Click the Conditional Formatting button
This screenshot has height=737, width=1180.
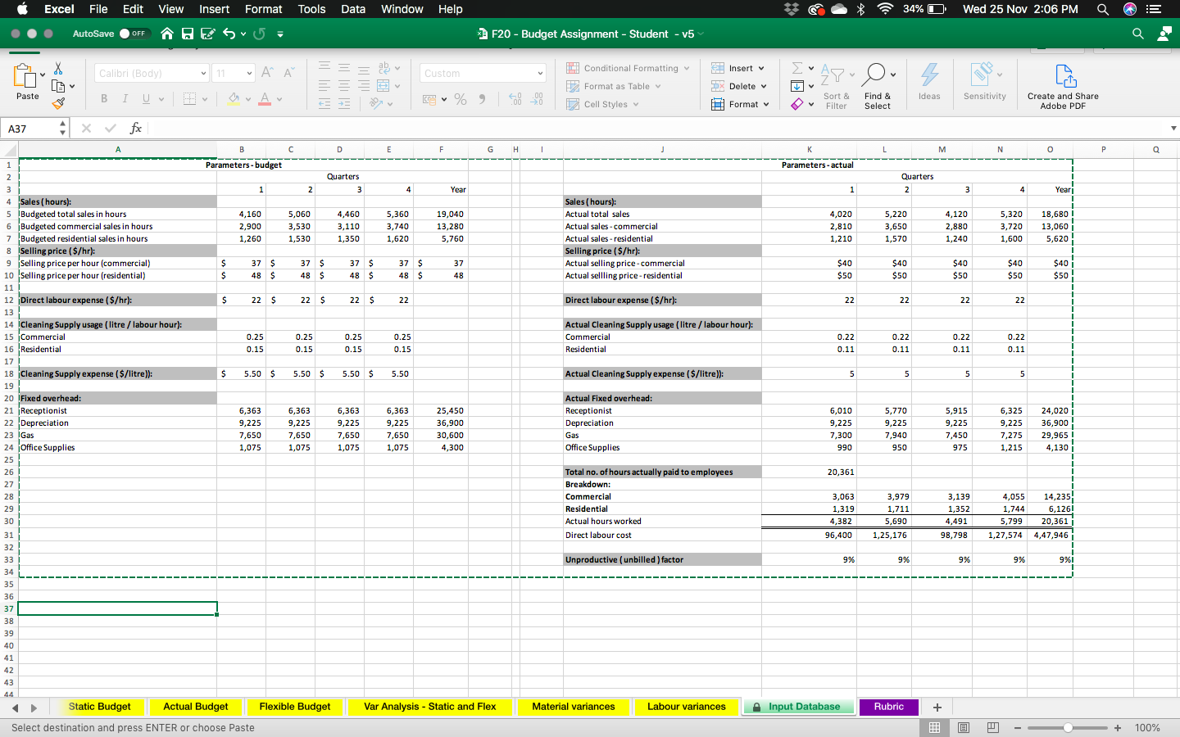click(x=628, y=68)
